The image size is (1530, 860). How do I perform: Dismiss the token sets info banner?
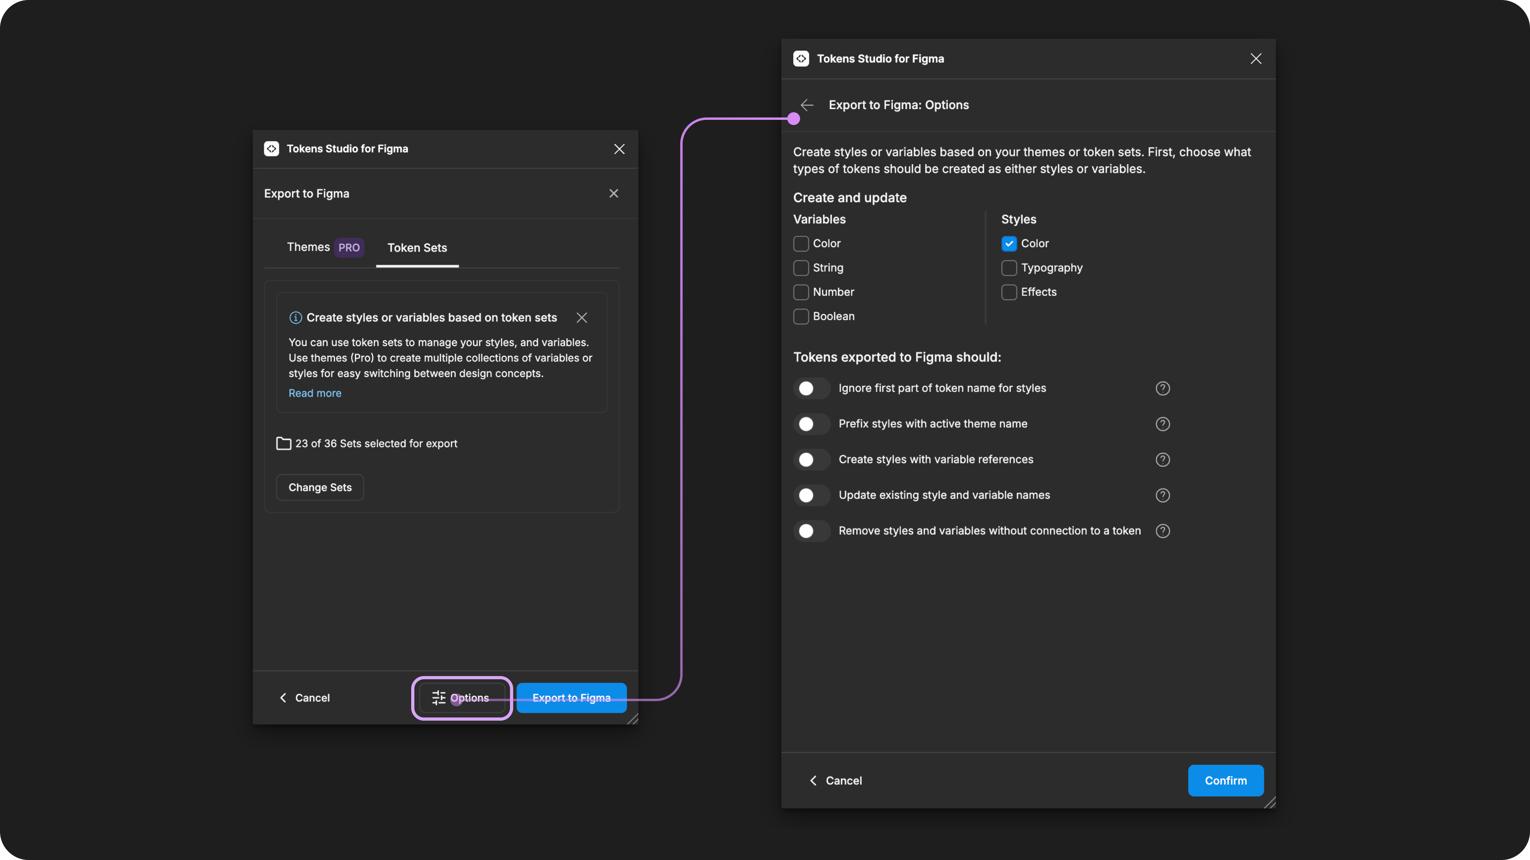coord(581,318)
